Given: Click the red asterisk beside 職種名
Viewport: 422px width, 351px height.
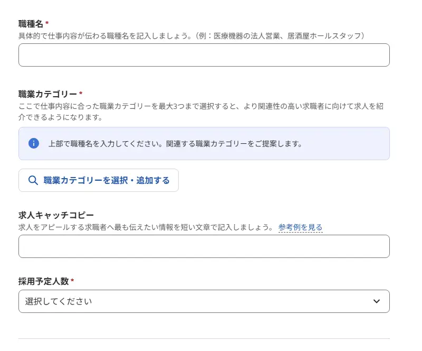Looking at the screenshot, I should click(x=47, y=23).
